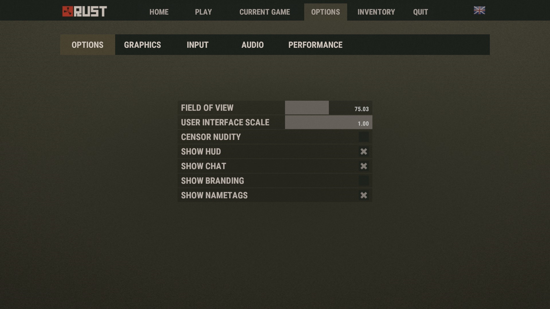
Task: Click the Current Game navigation item
Action: click(x=264, y=12)
